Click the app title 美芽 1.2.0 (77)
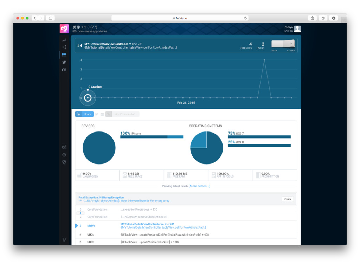The image size is (360, 270). (x=85, y=27)
